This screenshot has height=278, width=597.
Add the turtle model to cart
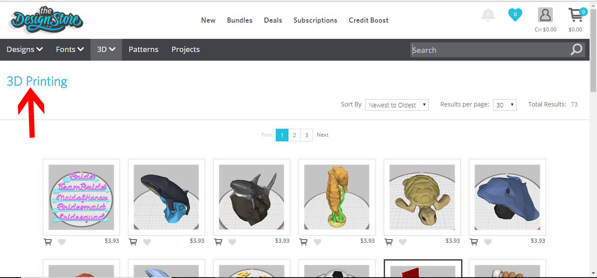(x=389, y=242)
